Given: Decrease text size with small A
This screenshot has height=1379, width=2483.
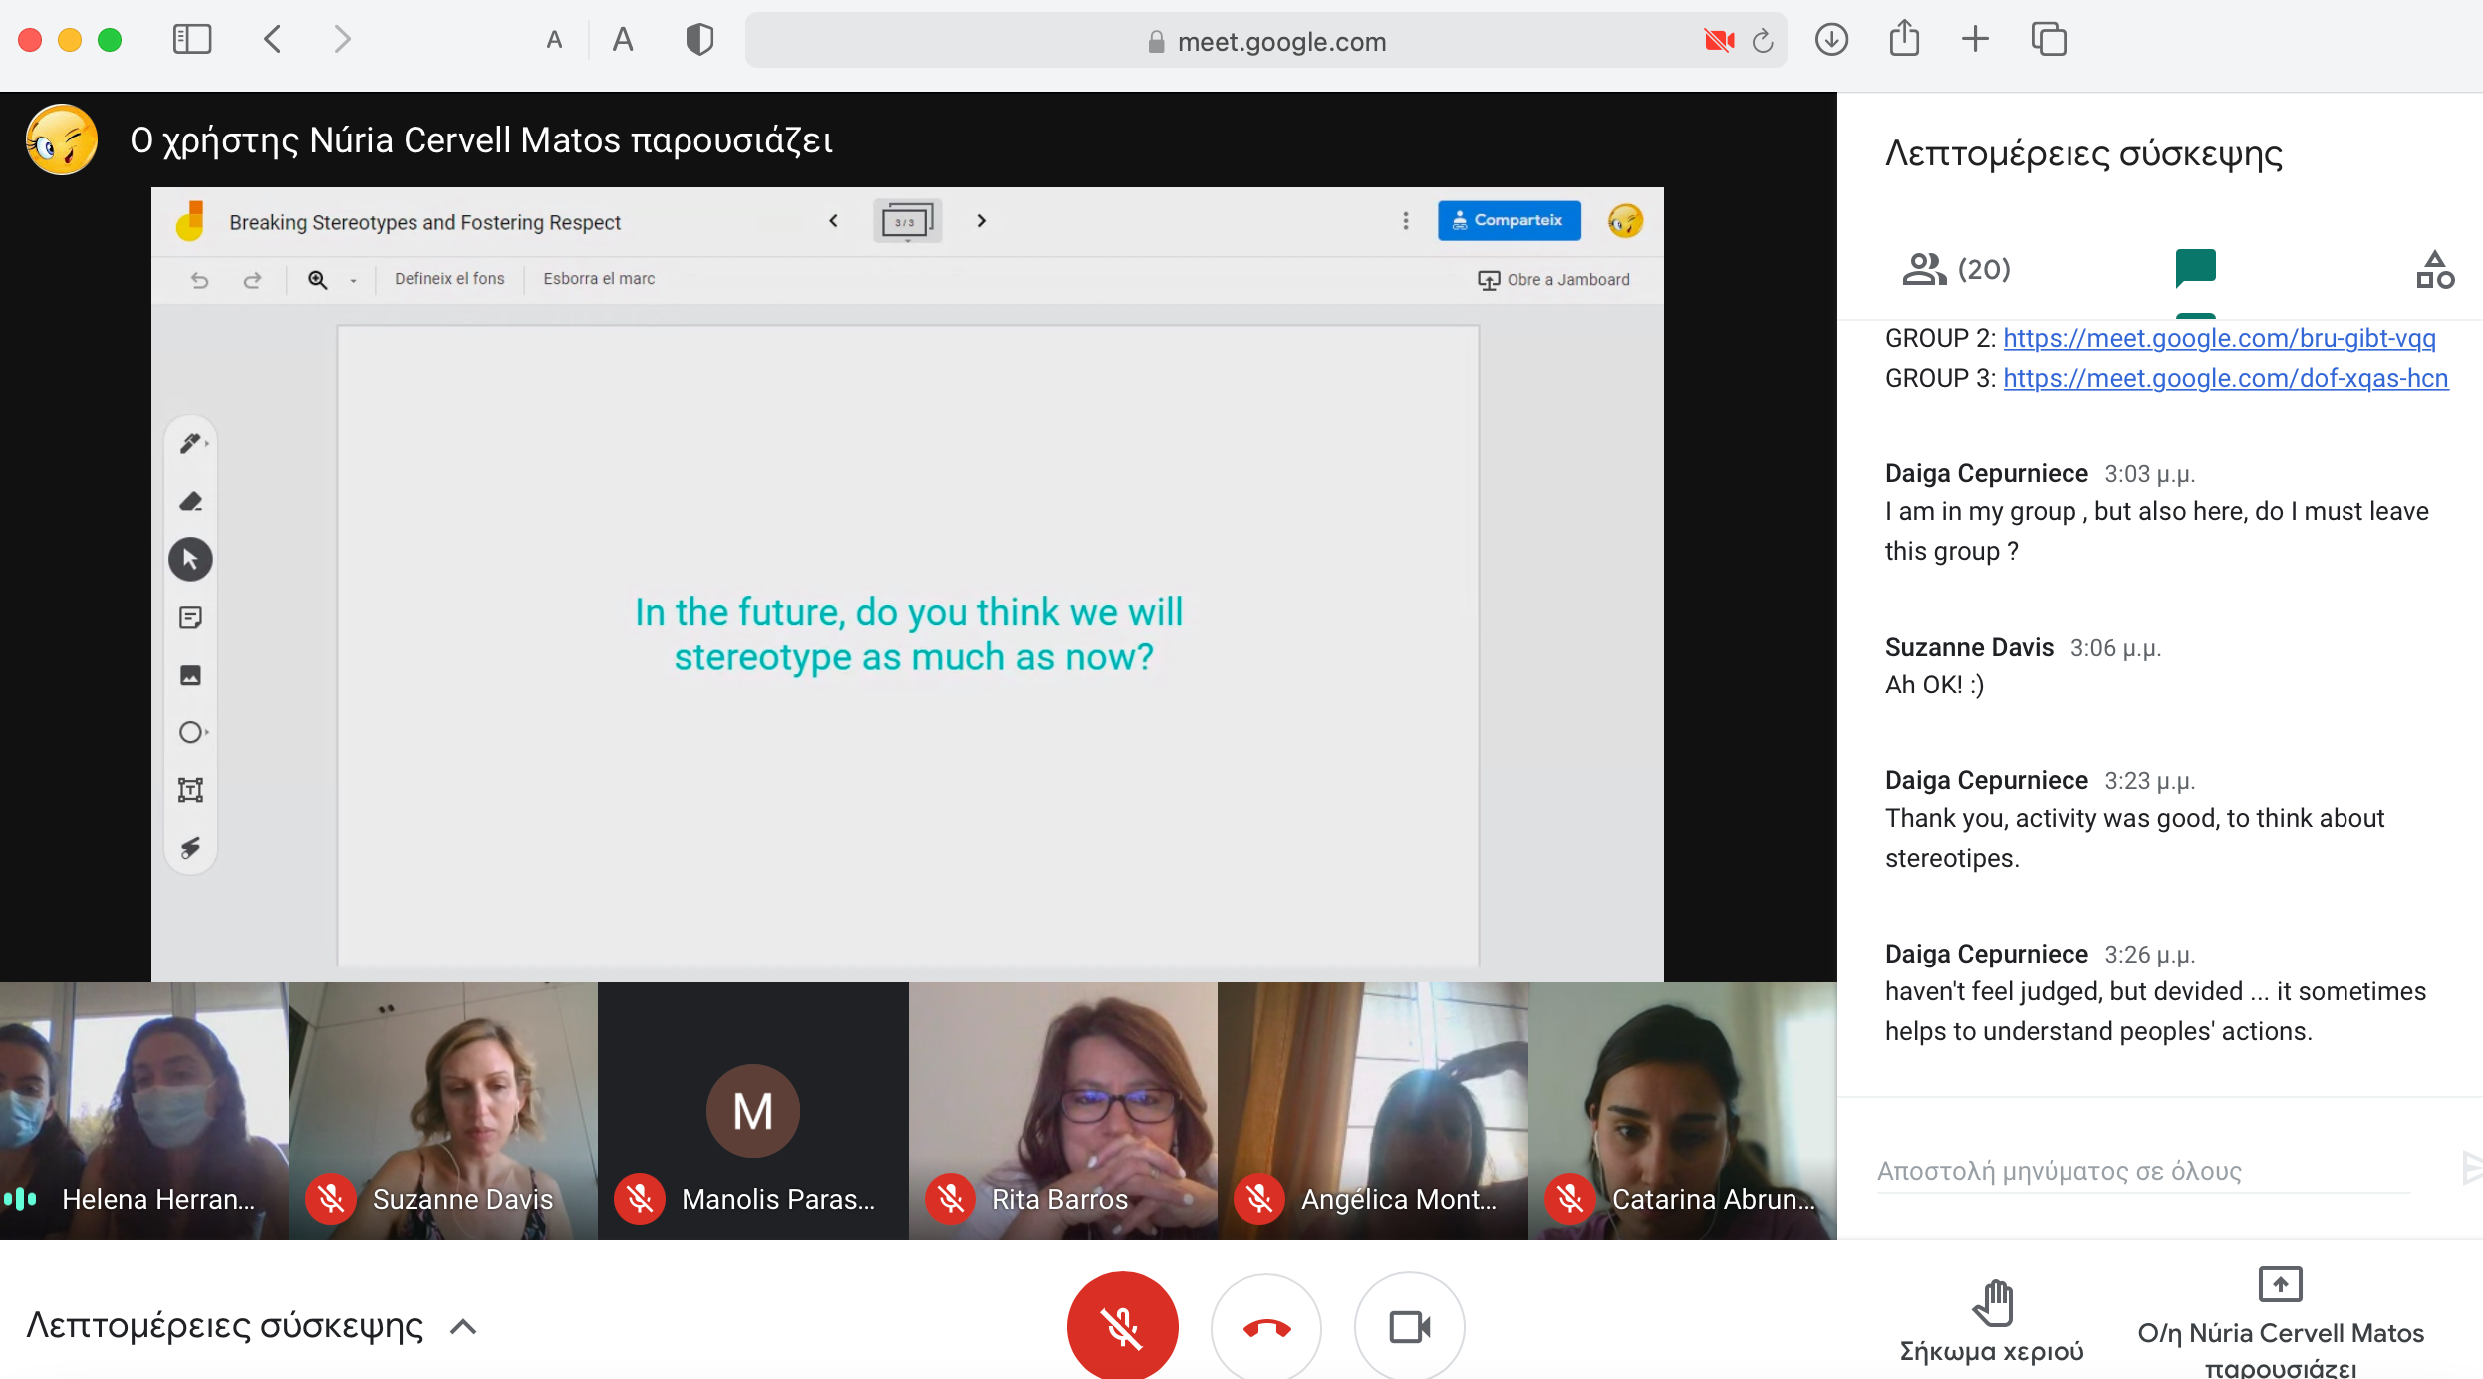Looking at the screenshot, I should (x=555, y=41).
